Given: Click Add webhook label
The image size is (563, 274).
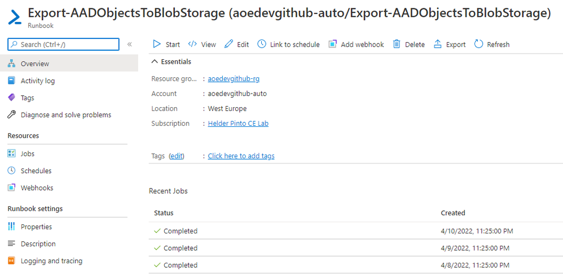Looking at the screenshot, I should click(x=362, y=45).
